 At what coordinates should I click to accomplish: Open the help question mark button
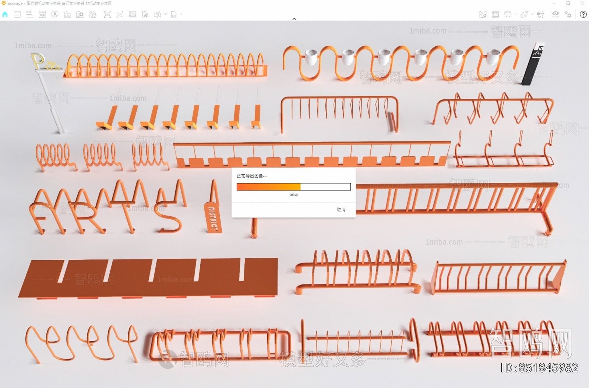(x=583, y=14)
